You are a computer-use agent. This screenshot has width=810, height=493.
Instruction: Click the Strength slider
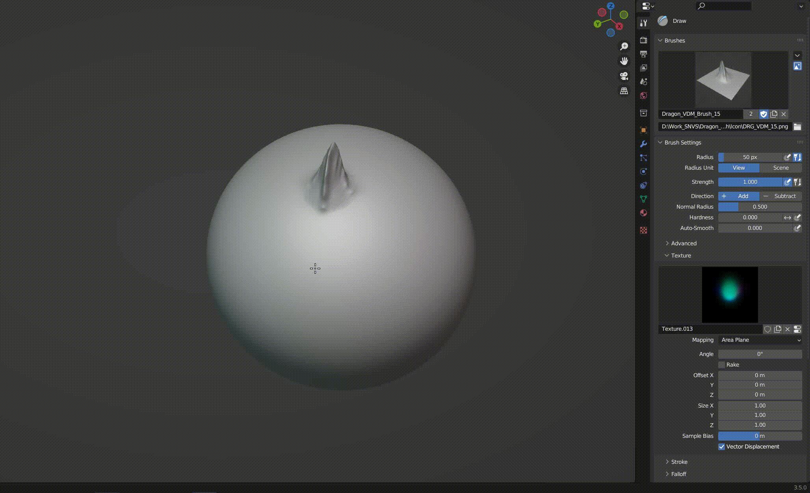click(750, 182)
